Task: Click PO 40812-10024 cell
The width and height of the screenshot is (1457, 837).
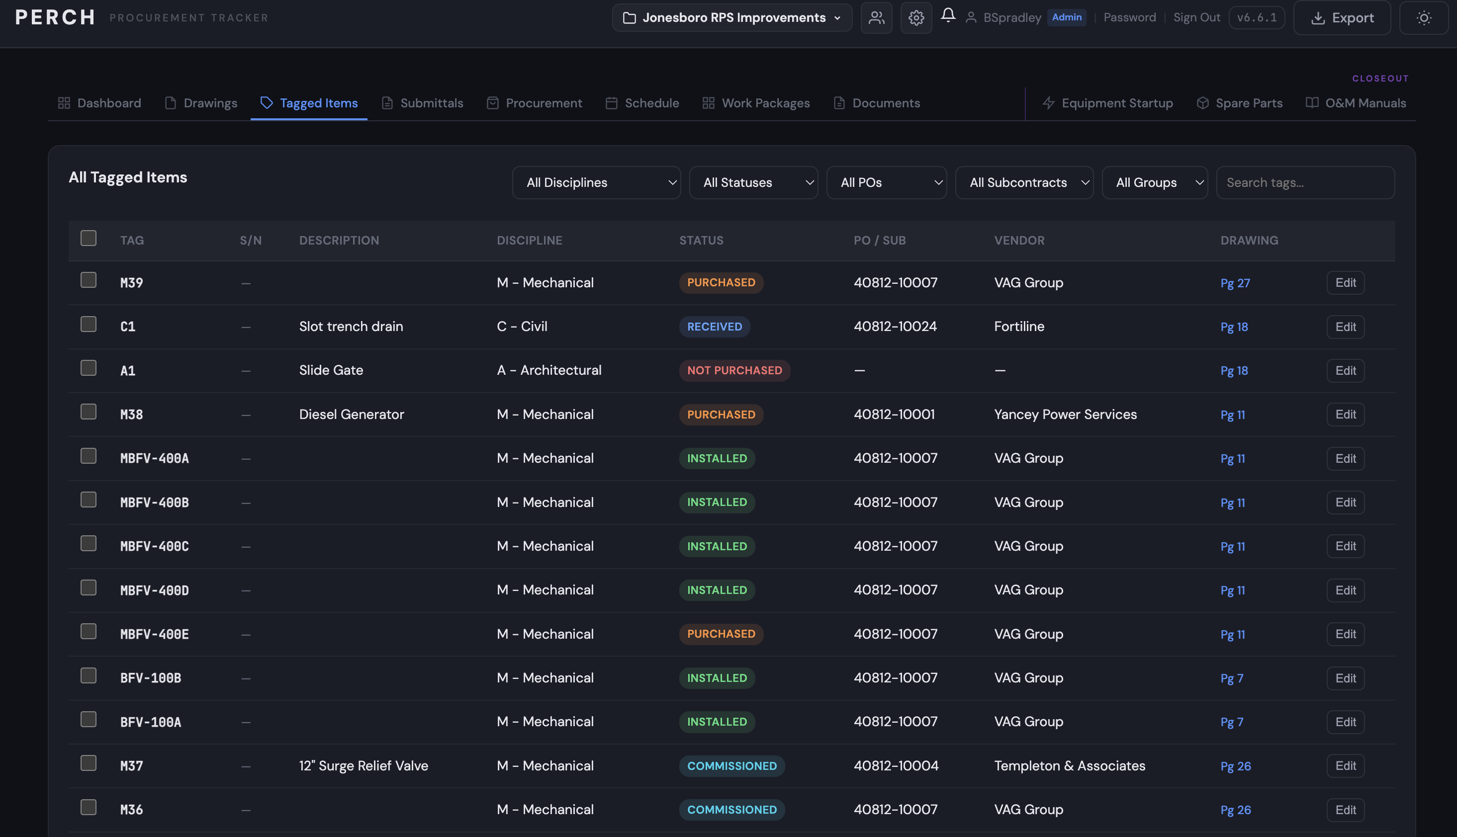Action: [x=895, y=327]
